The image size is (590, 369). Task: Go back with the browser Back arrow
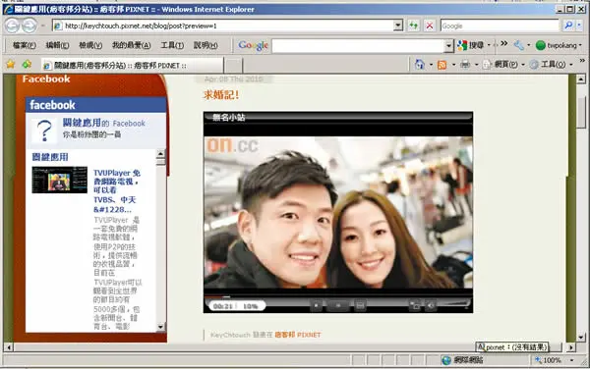pyautogui.click(x=12, y=26)
